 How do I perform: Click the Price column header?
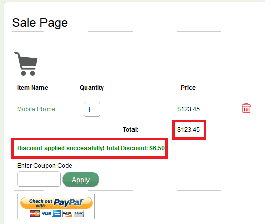188,88
